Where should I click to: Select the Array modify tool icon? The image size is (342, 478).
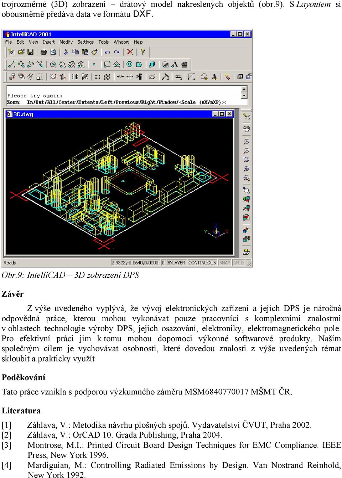pos(98,76)
